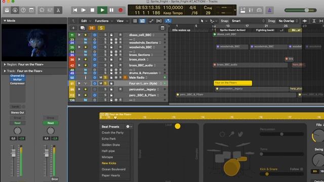Click vertical auto zoom icon
The height and width of the screenshot is (182, 324).
tap(314, 21)
